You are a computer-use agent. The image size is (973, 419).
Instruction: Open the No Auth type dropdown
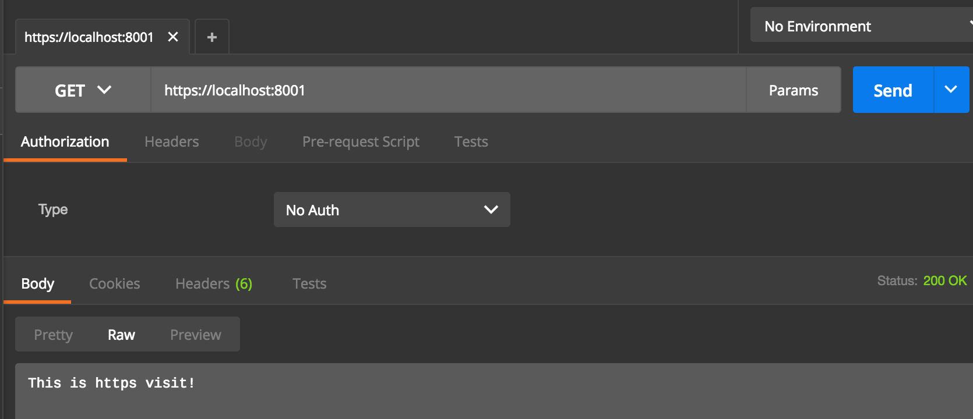392,210
